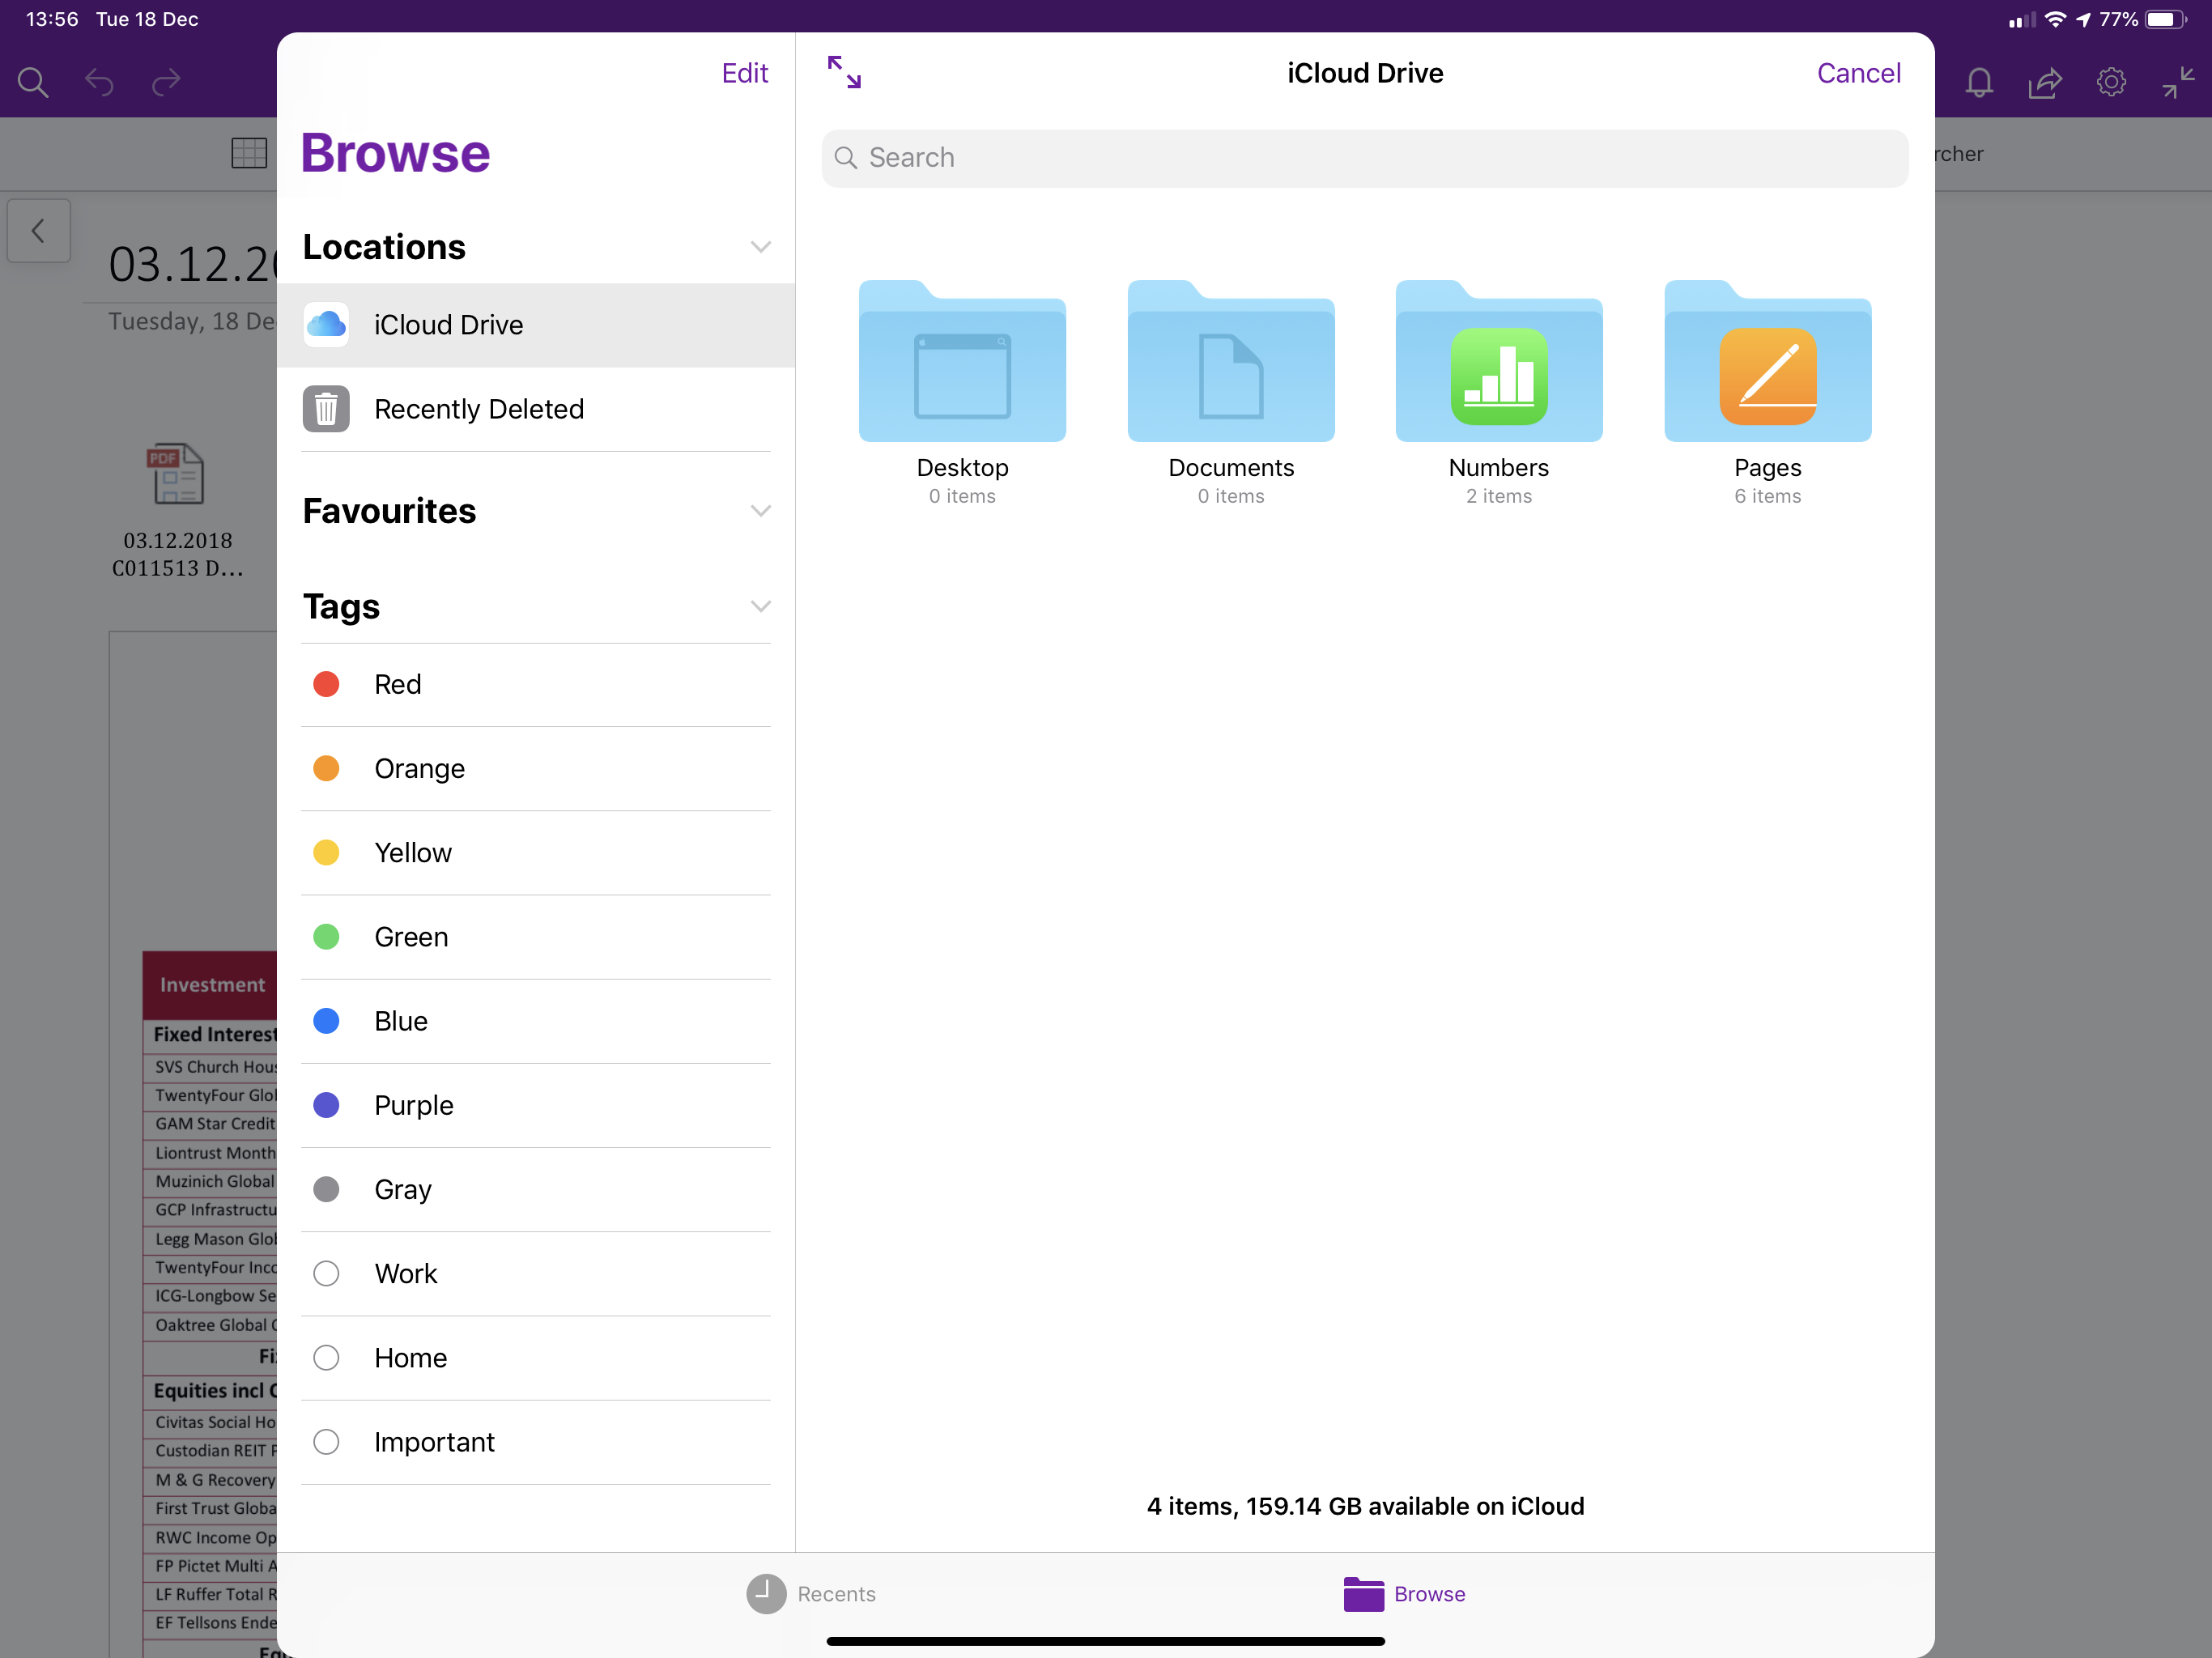Filter by the Yellow tag
This screenshot has width=2212, height=1658.
click(x=536, y=852)
